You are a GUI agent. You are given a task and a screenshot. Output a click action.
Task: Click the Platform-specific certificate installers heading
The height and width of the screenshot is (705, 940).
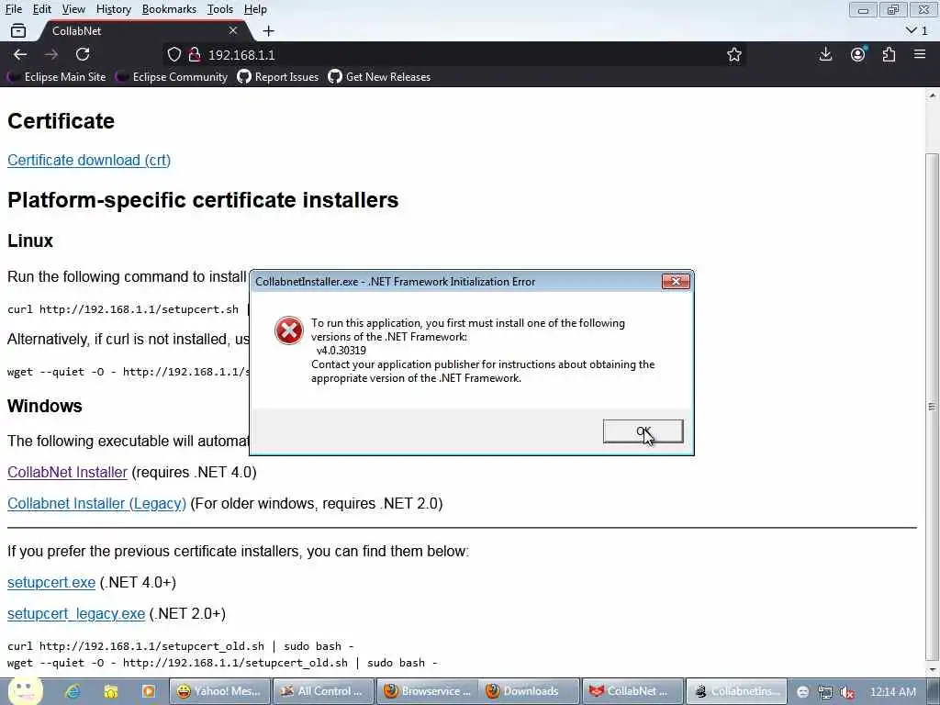click(203, 199)
